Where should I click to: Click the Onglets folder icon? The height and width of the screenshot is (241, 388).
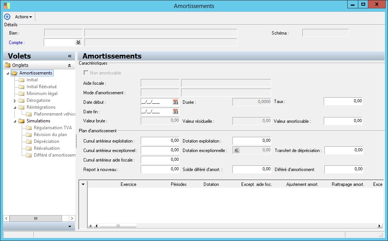8,65
